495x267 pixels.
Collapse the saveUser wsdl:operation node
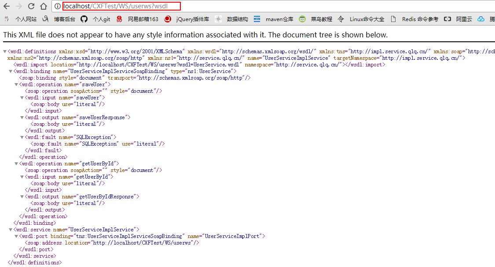[x=16, y=84]
